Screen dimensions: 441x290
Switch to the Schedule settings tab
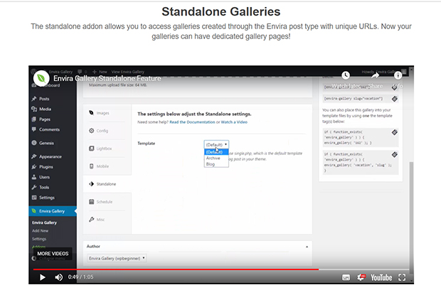(107, 202)
